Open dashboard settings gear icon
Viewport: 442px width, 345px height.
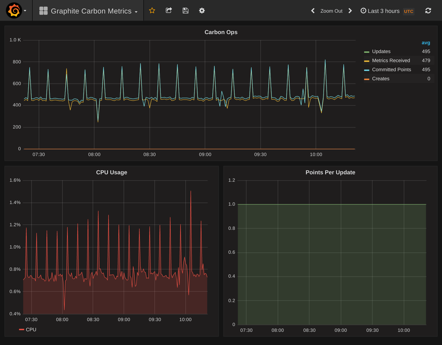tap(202, 11)
